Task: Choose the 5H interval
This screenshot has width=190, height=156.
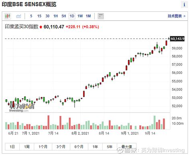Action: coord(64,16)
